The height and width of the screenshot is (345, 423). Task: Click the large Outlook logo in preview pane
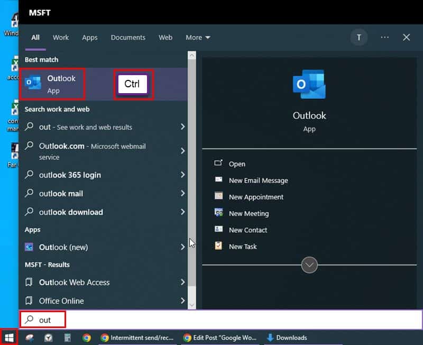(309, 84)
